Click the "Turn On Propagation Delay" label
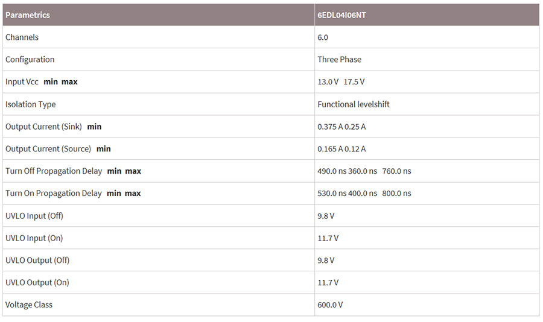This screenshot has height=322, width=543. pyautogui.click(x=54, y=194)
